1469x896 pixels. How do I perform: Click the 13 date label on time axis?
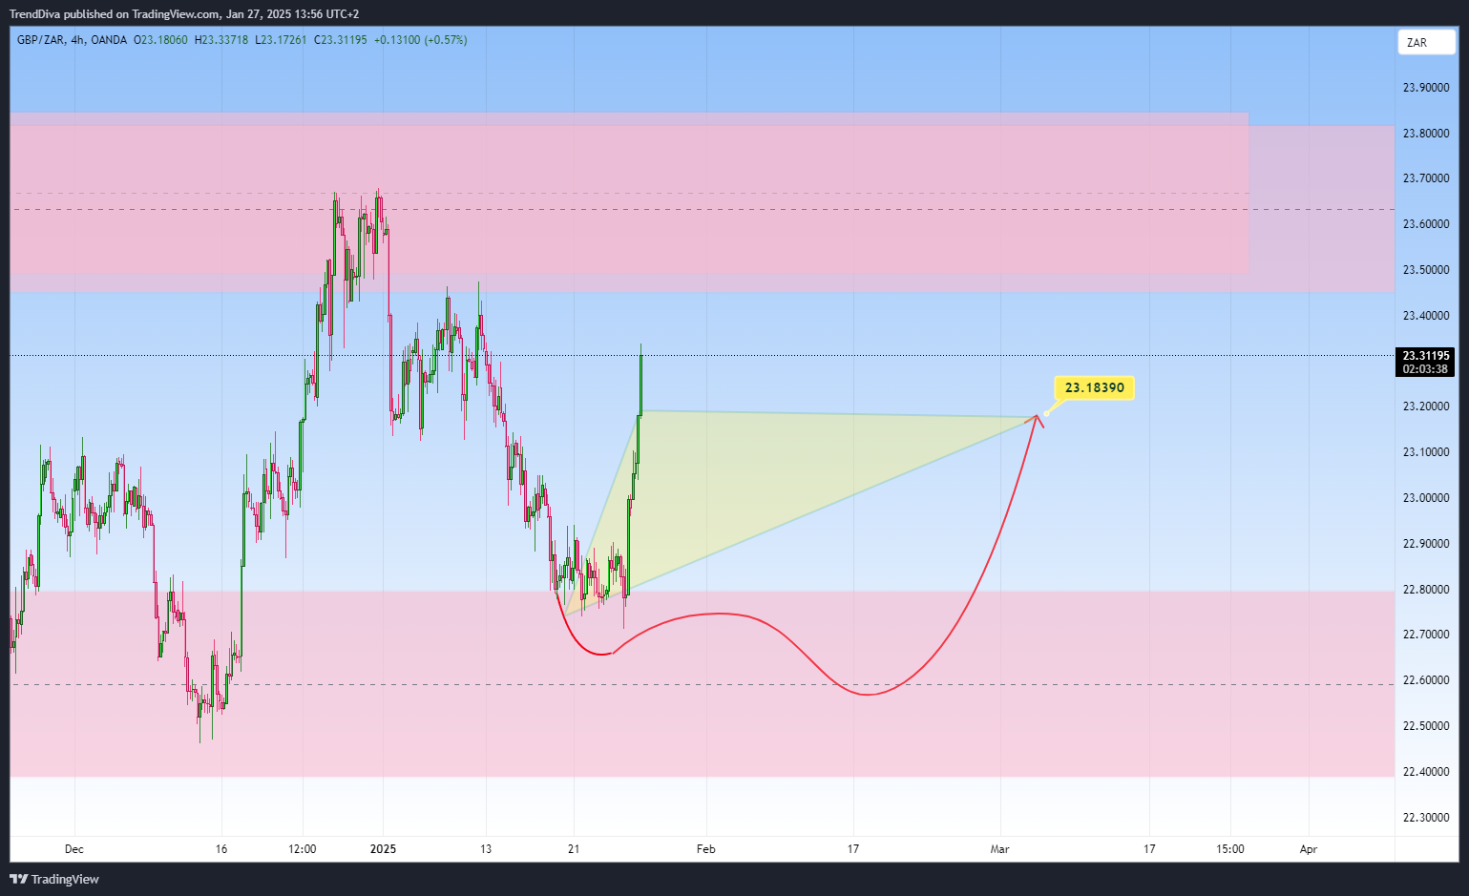[x=486, y=849]
